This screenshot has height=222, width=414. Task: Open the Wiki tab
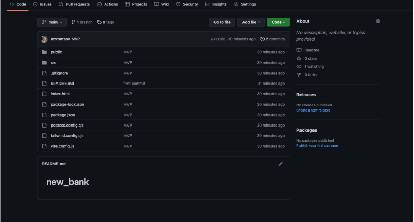pyautogui.click(x=162, y=4)
